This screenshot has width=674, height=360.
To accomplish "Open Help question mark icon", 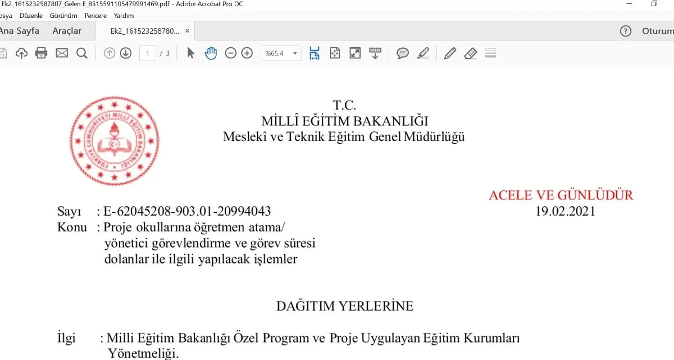I will (x=626, y=31).
